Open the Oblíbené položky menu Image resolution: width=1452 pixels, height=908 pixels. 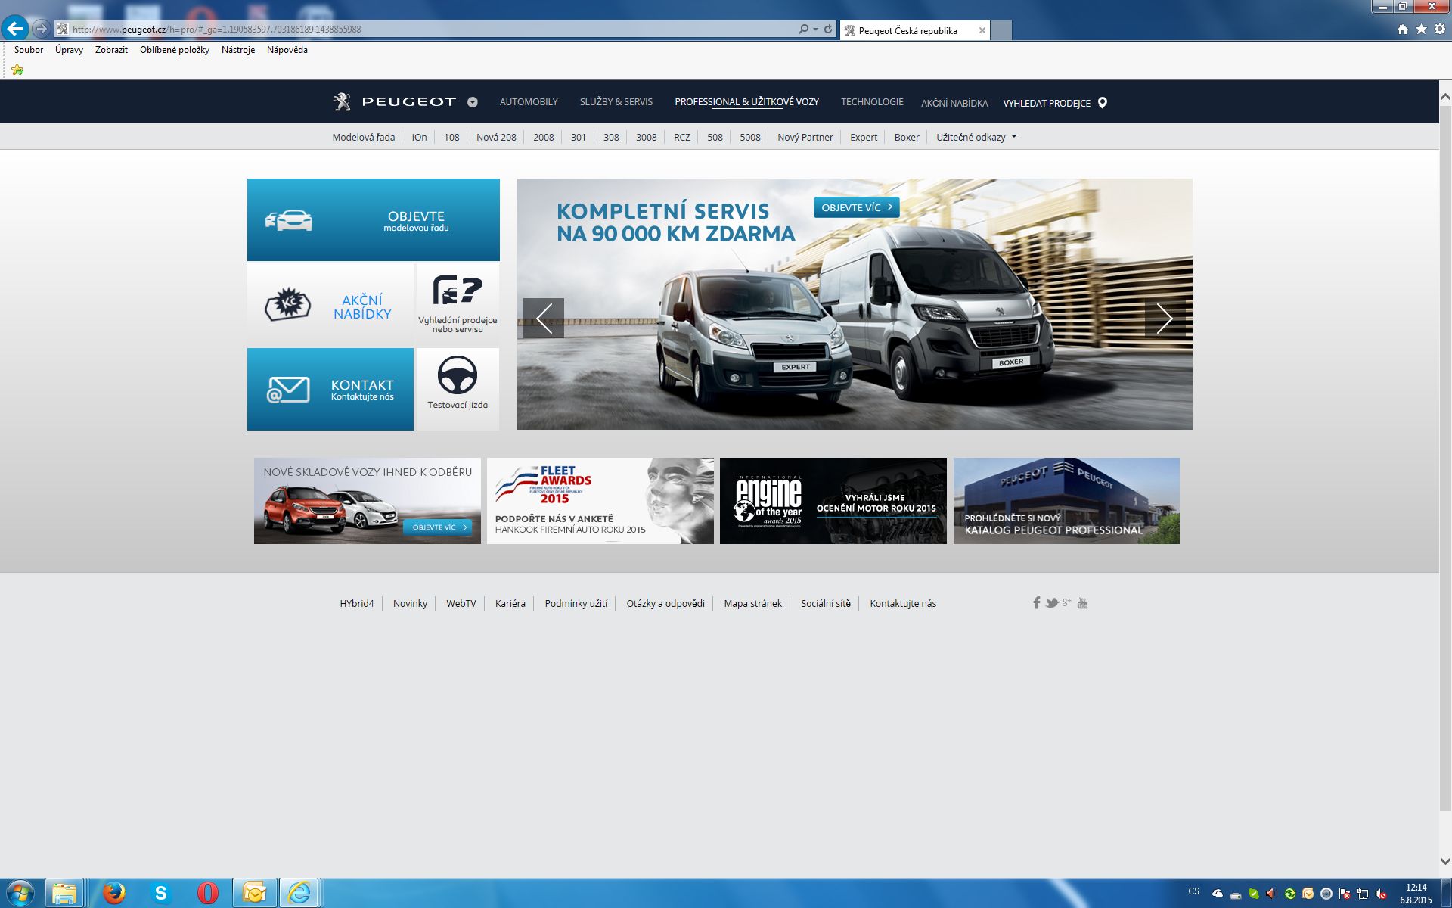click(x=175, y=50)
